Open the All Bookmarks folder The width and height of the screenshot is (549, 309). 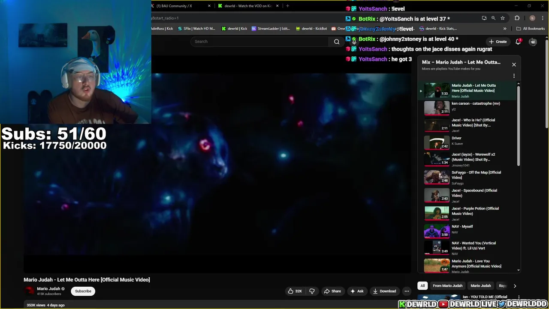coord(531,29)
